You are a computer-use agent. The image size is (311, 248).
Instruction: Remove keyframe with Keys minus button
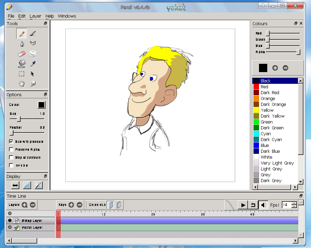pos(80,205)
